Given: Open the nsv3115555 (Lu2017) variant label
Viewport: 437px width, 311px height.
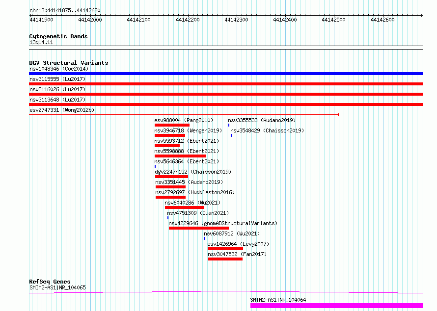Looking at the screenshot, I should pyautogui.click(x=57, y=79).
